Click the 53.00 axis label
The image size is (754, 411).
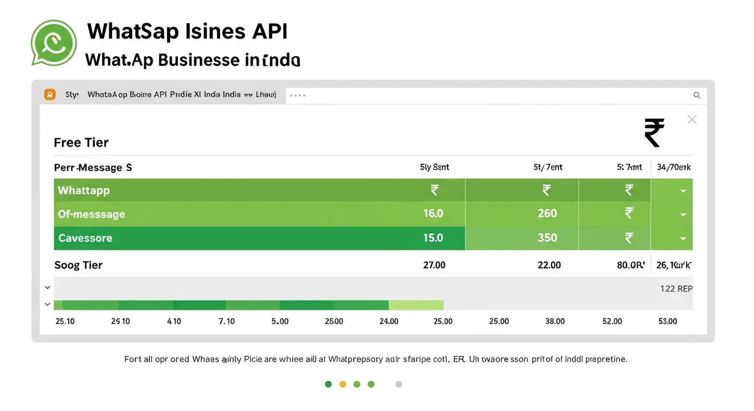(x=667, y=321)
